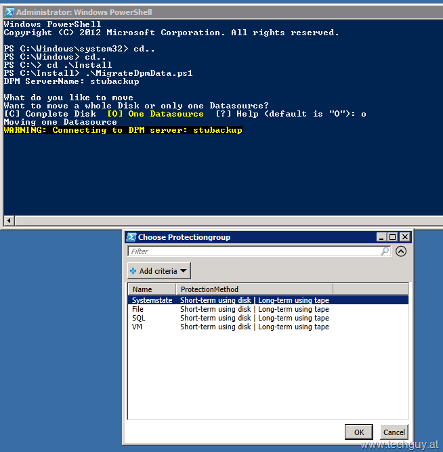Image resolution: width=443 pixels, height=452 pixels.
Task: Confirm the selection with the OK button
Action: (359, 432)
